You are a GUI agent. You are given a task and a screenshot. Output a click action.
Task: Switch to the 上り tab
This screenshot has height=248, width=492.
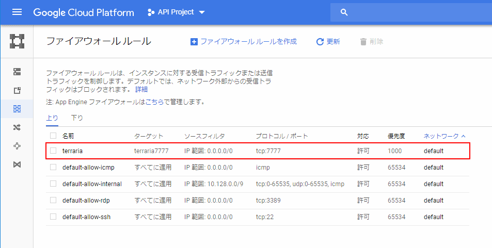(52, 118)
